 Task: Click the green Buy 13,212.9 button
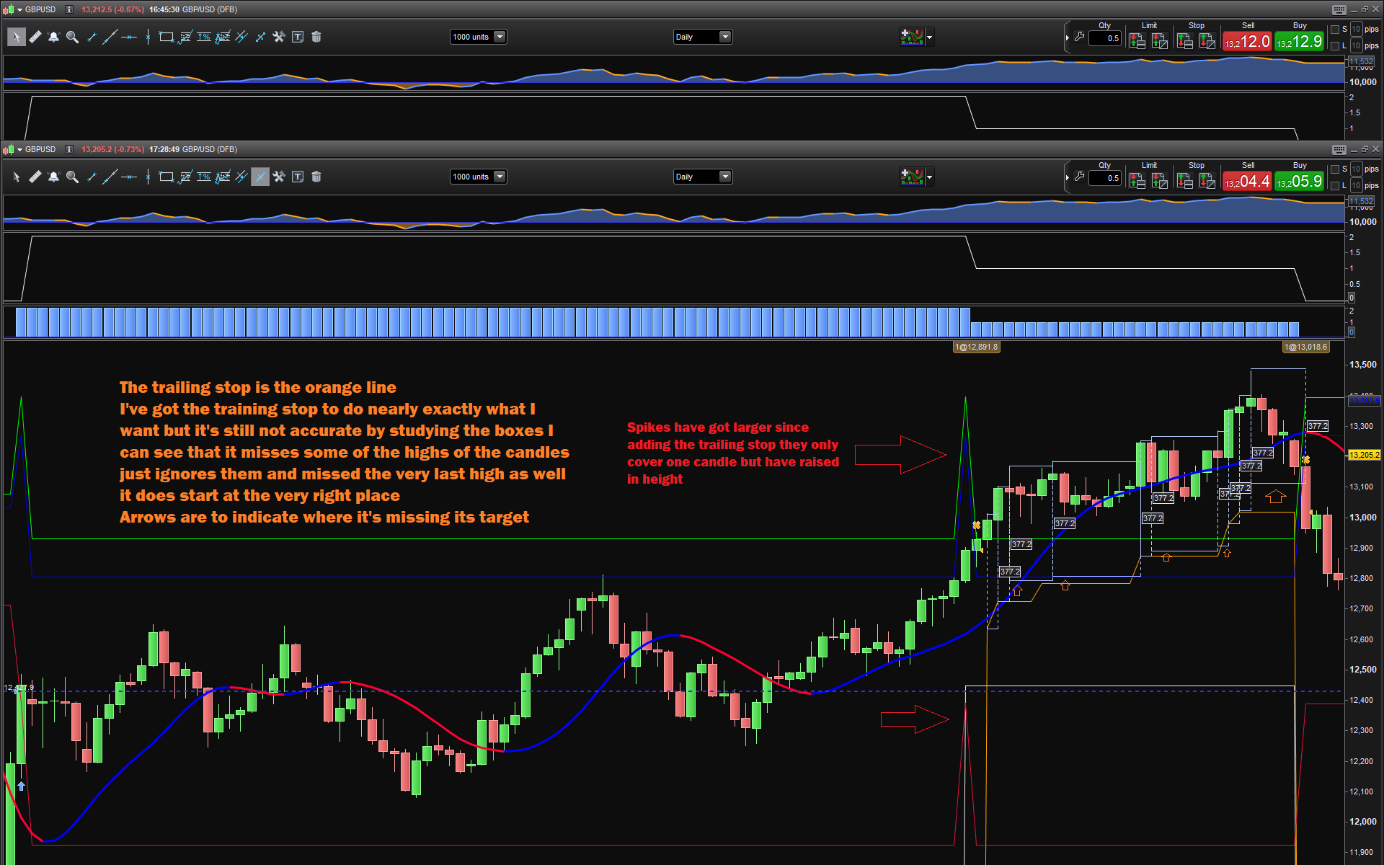point(1299,42)
